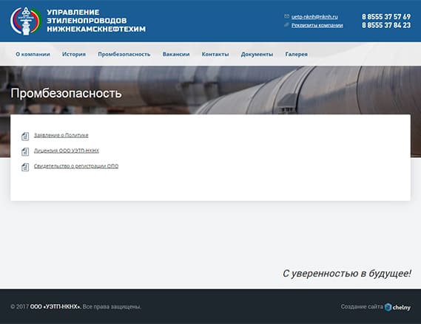Go to the История page
Screen dimensions: 421x324
pos(74,54)
